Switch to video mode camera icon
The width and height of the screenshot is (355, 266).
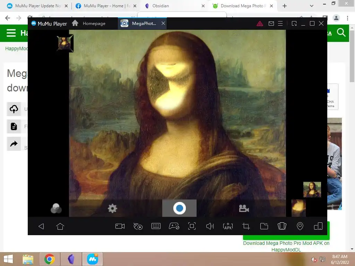pyautogui.click(x=244, y=208)
